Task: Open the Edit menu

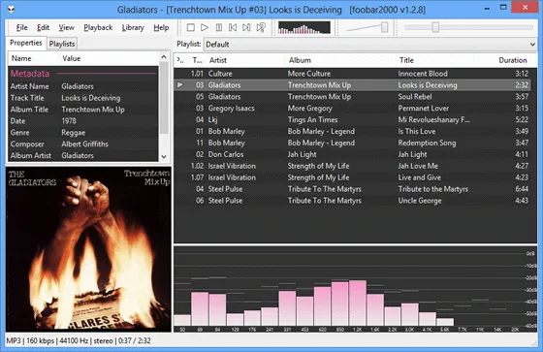Action: pos(43,28)
